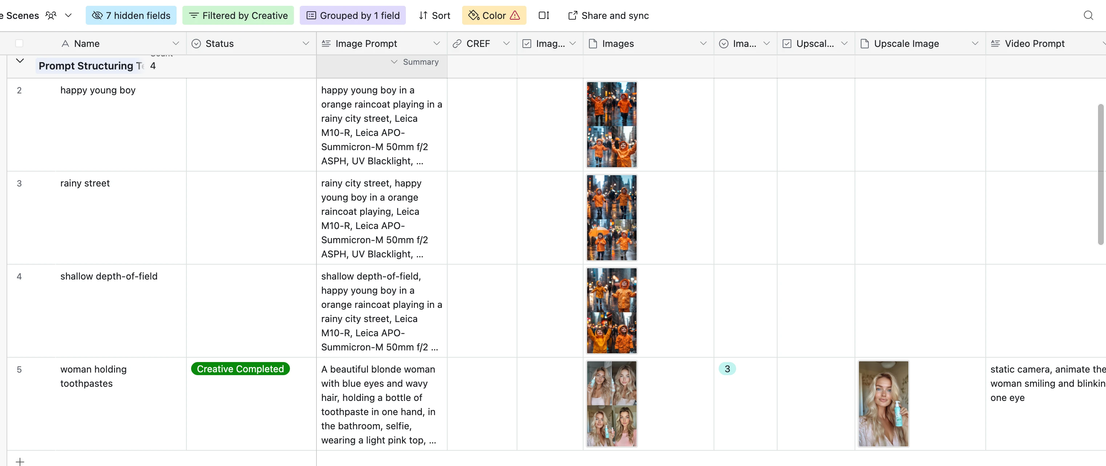The height and width of the screenshot is (466, 1106).
Task: Toggle the select-all checkbox in header
Action: [x=19, y=43]
